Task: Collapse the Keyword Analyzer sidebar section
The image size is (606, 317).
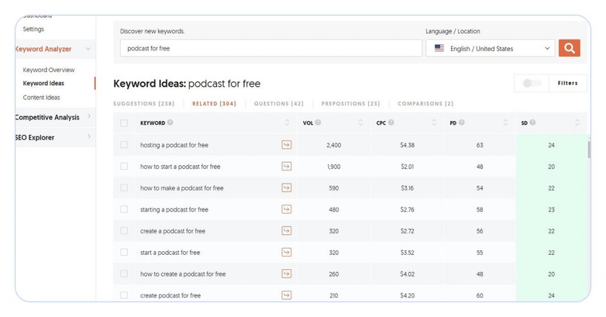Action: [x=88, y=49]
